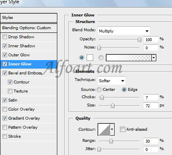Click the Noise value field

[151, 48]
